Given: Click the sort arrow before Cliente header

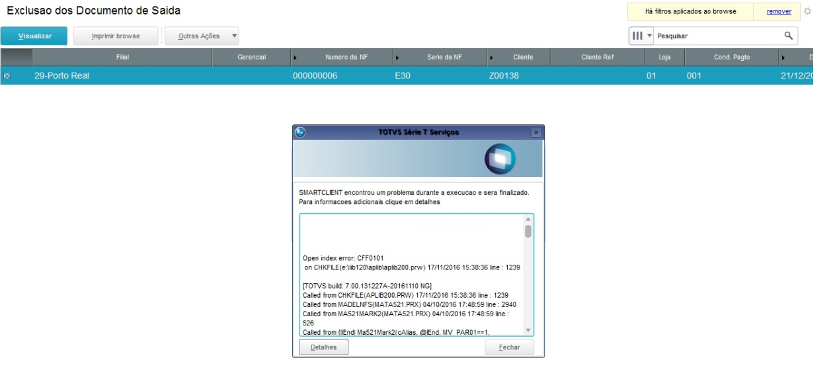Looking at the screenshot, I should (x=493, y=58).
